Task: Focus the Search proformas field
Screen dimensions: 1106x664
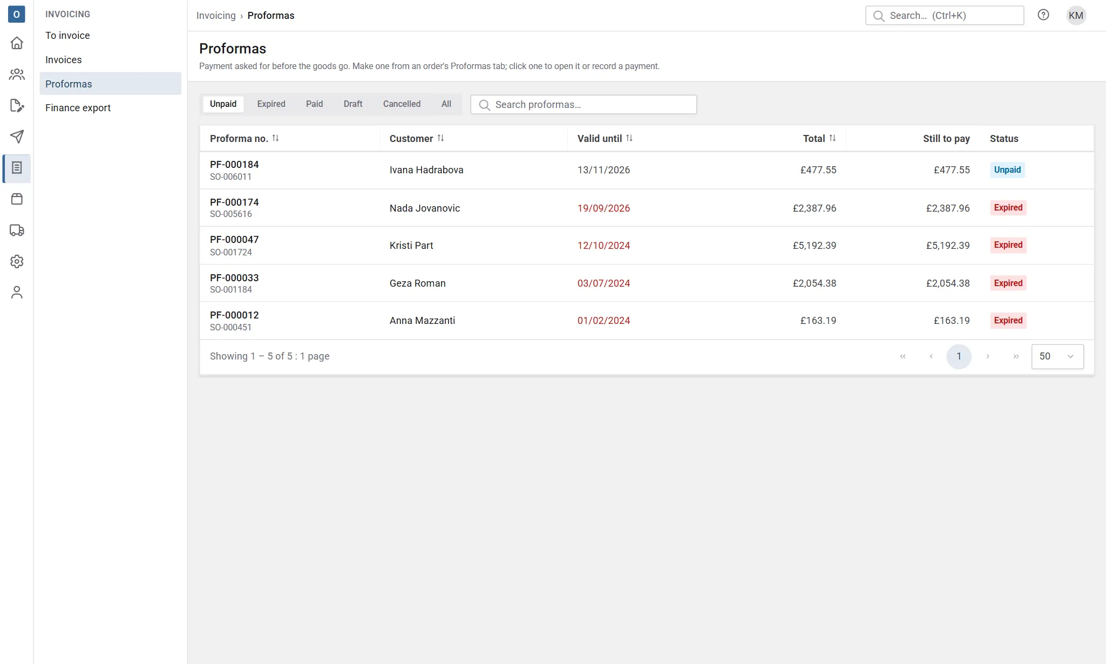Action: point(583,105)
